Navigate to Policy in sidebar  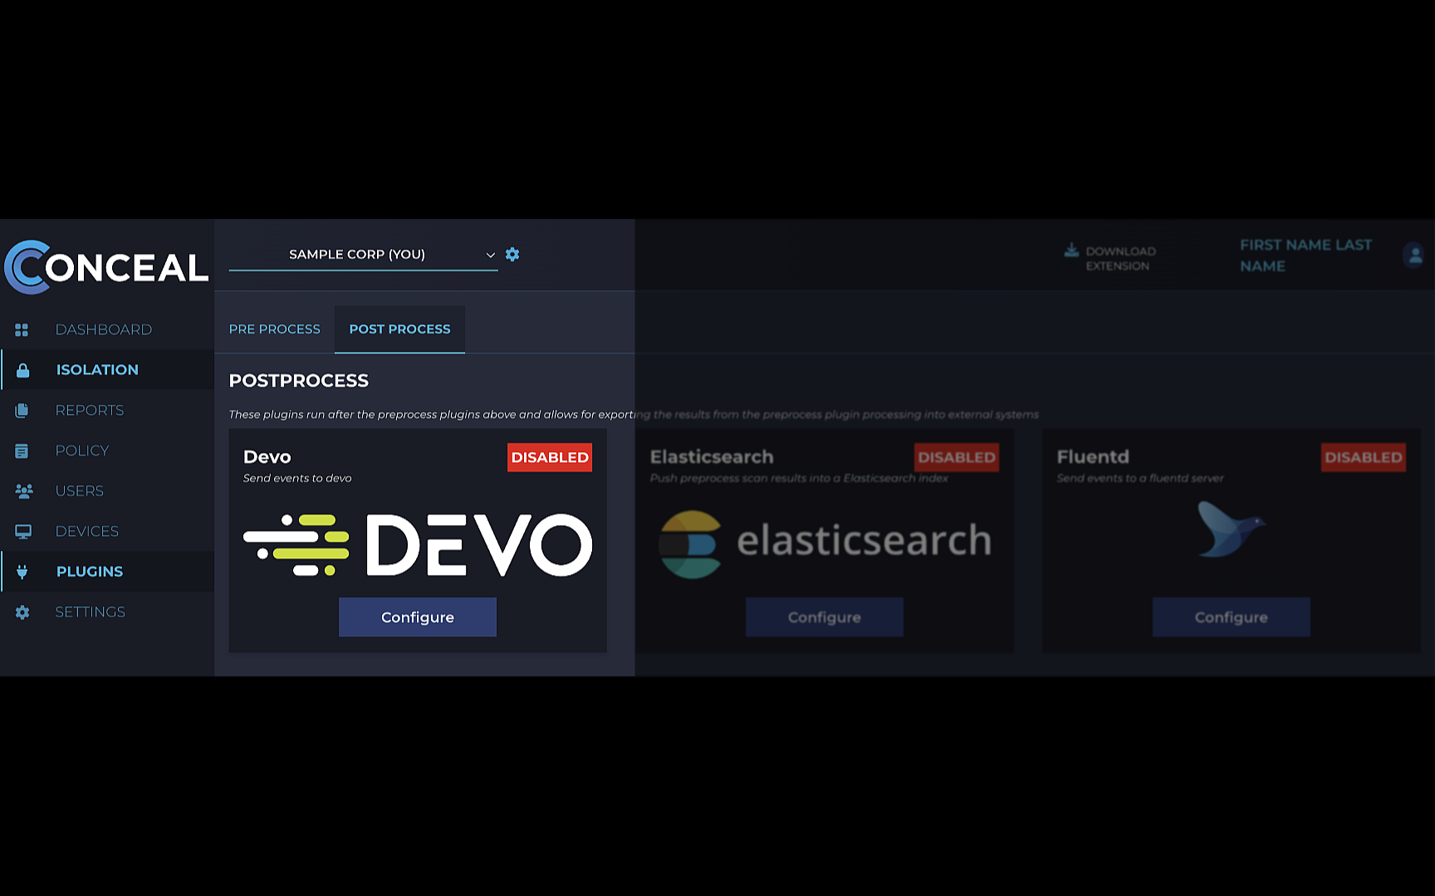coord(82,451)
